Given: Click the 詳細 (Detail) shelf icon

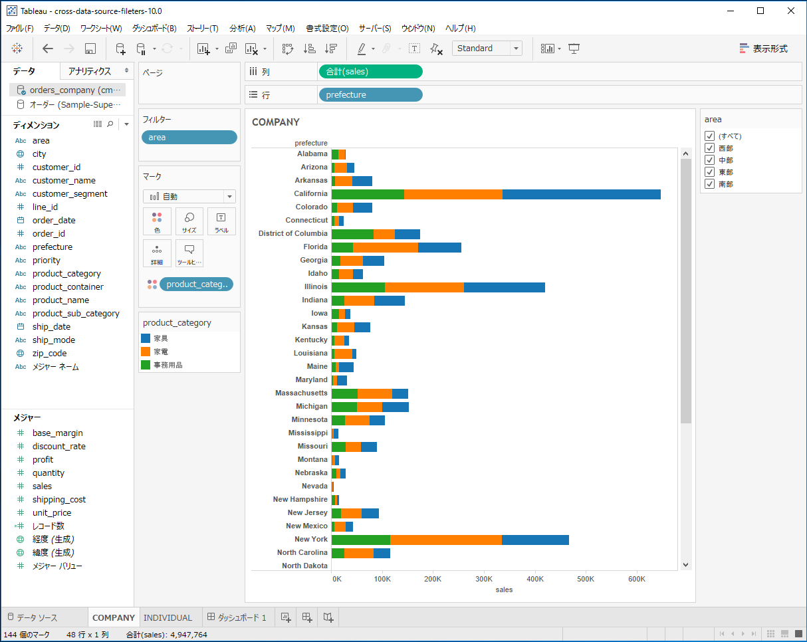Looking at the screenshot, I should [x=157, y=253].
